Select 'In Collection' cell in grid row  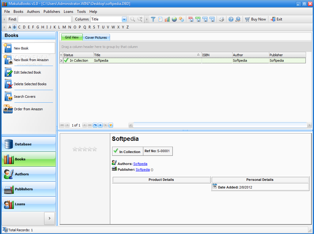click(78, 60)
